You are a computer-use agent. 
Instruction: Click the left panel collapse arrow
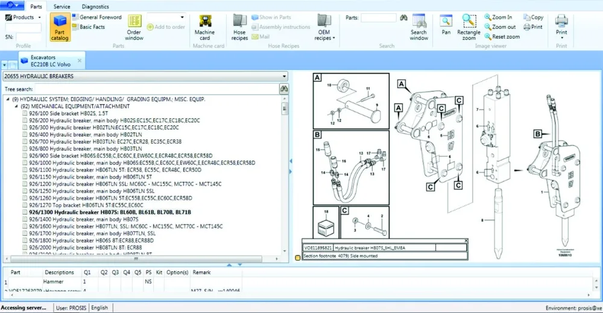tap(291, 161)
